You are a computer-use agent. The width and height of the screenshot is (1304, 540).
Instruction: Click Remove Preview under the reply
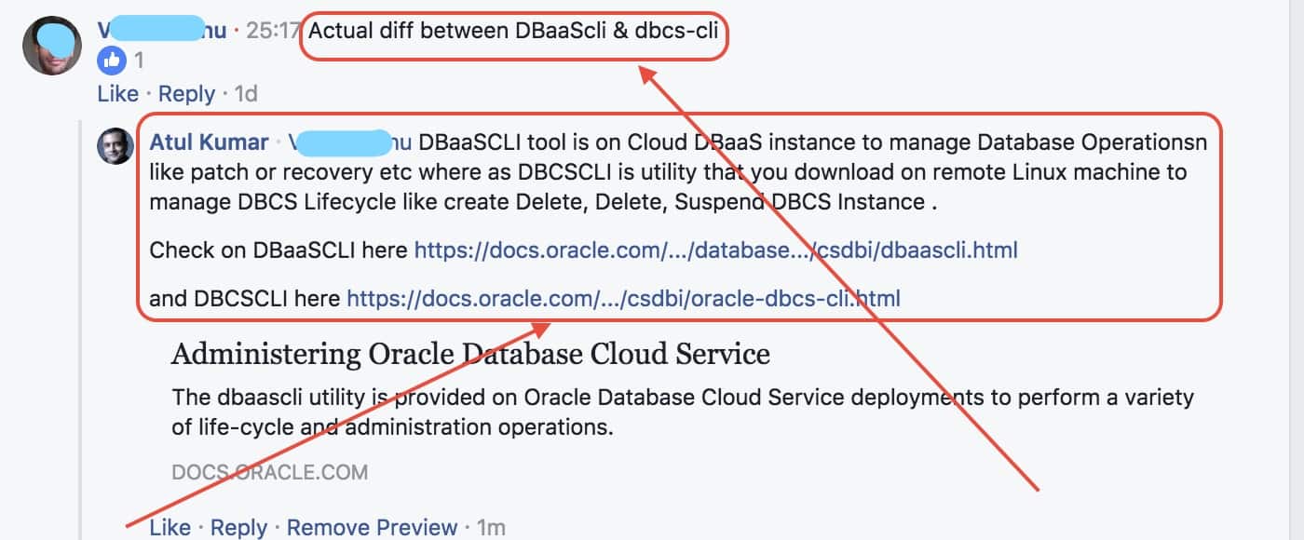(372, 528)
